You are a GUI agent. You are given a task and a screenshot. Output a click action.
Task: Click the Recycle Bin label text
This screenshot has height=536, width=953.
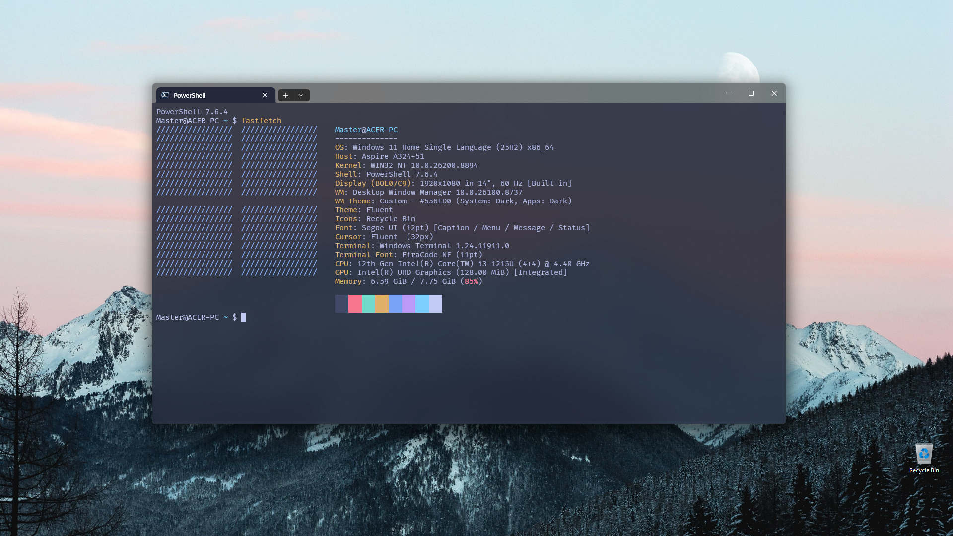tap(924, 470)
